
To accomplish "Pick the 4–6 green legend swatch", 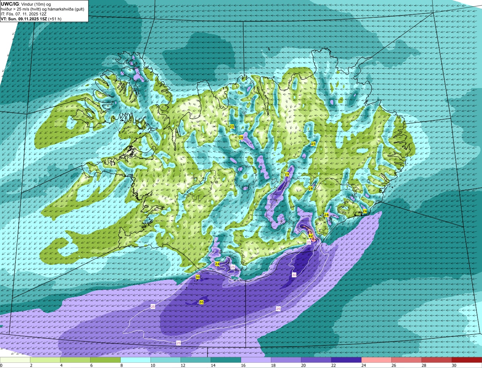I will coord(75,360).
